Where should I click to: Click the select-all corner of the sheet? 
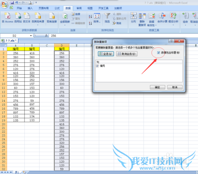(4, 45)
